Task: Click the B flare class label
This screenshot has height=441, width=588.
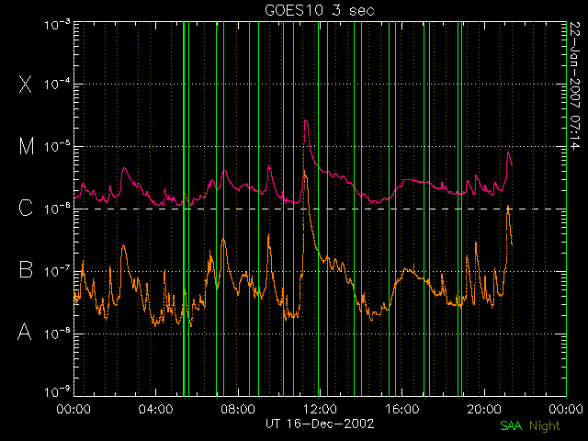Action: [x=26, y=269]
